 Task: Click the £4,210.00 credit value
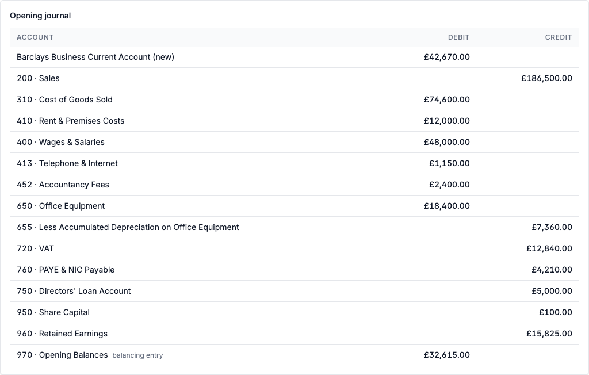click(x=552, y=270)
